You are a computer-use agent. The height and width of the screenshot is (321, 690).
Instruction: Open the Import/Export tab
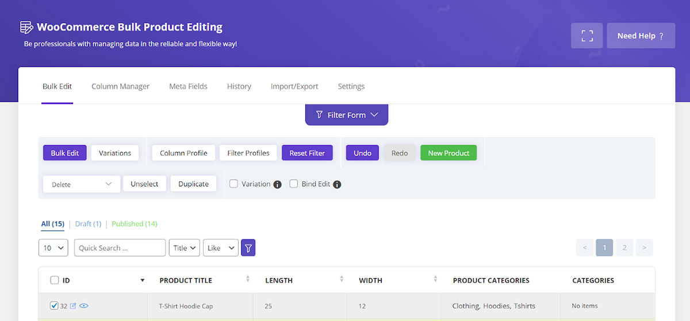(294, 86)
